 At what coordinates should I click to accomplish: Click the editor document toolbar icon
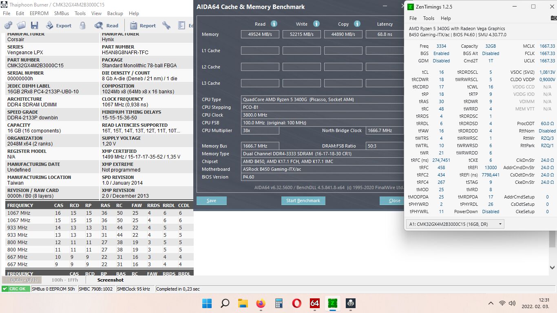pos(182,25)
